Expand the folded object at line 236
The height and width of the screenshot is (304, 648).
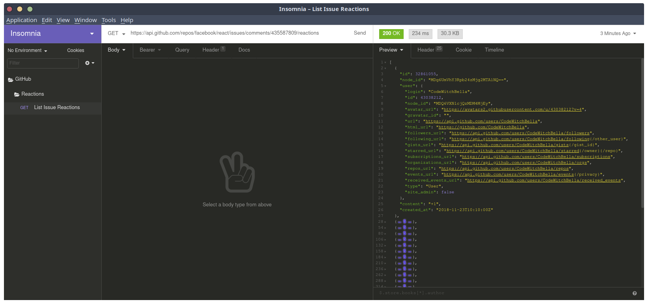[385, 269]
